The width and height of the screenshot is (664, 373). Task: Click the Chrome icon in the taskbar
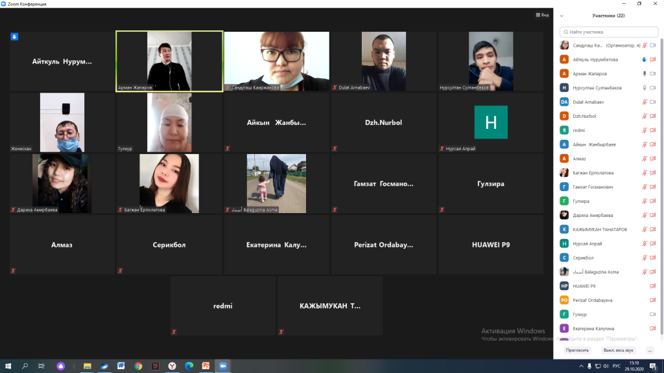pos(138,366)
